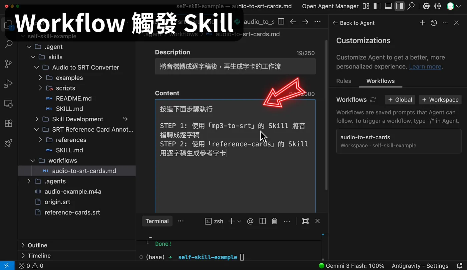Click Open Agent Manager
This screenshot has width=467, height=270.
click(330, 6)
